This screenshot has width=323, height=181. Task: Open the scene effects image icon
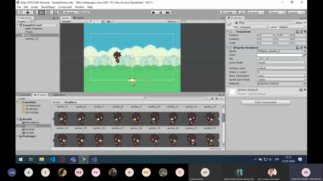click(109, 21)
